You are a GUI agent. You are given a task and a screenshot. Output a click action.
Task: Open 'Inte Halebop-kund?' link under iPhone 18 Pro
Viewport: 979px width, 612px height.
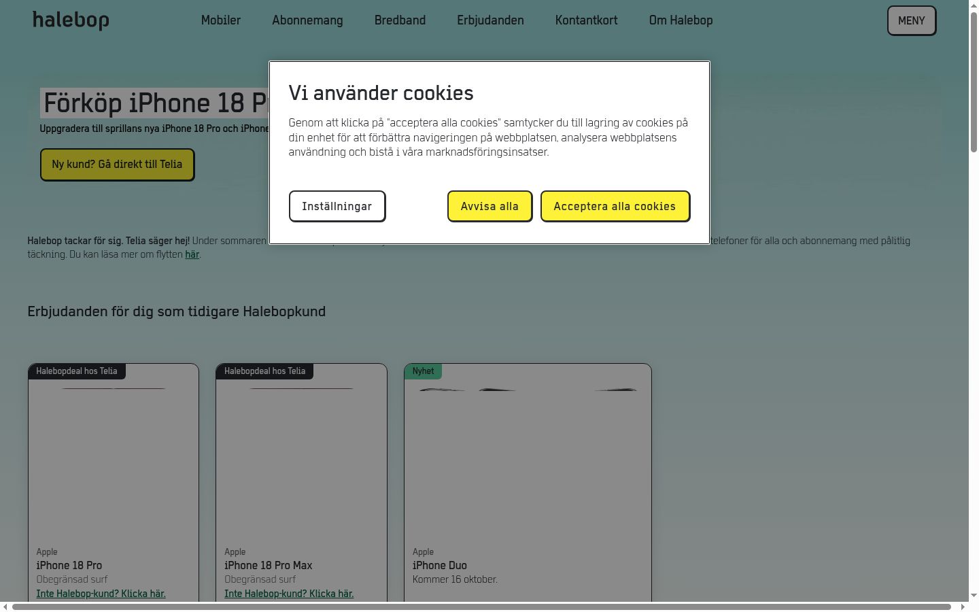pyautogui.click(x=101, y=594)
